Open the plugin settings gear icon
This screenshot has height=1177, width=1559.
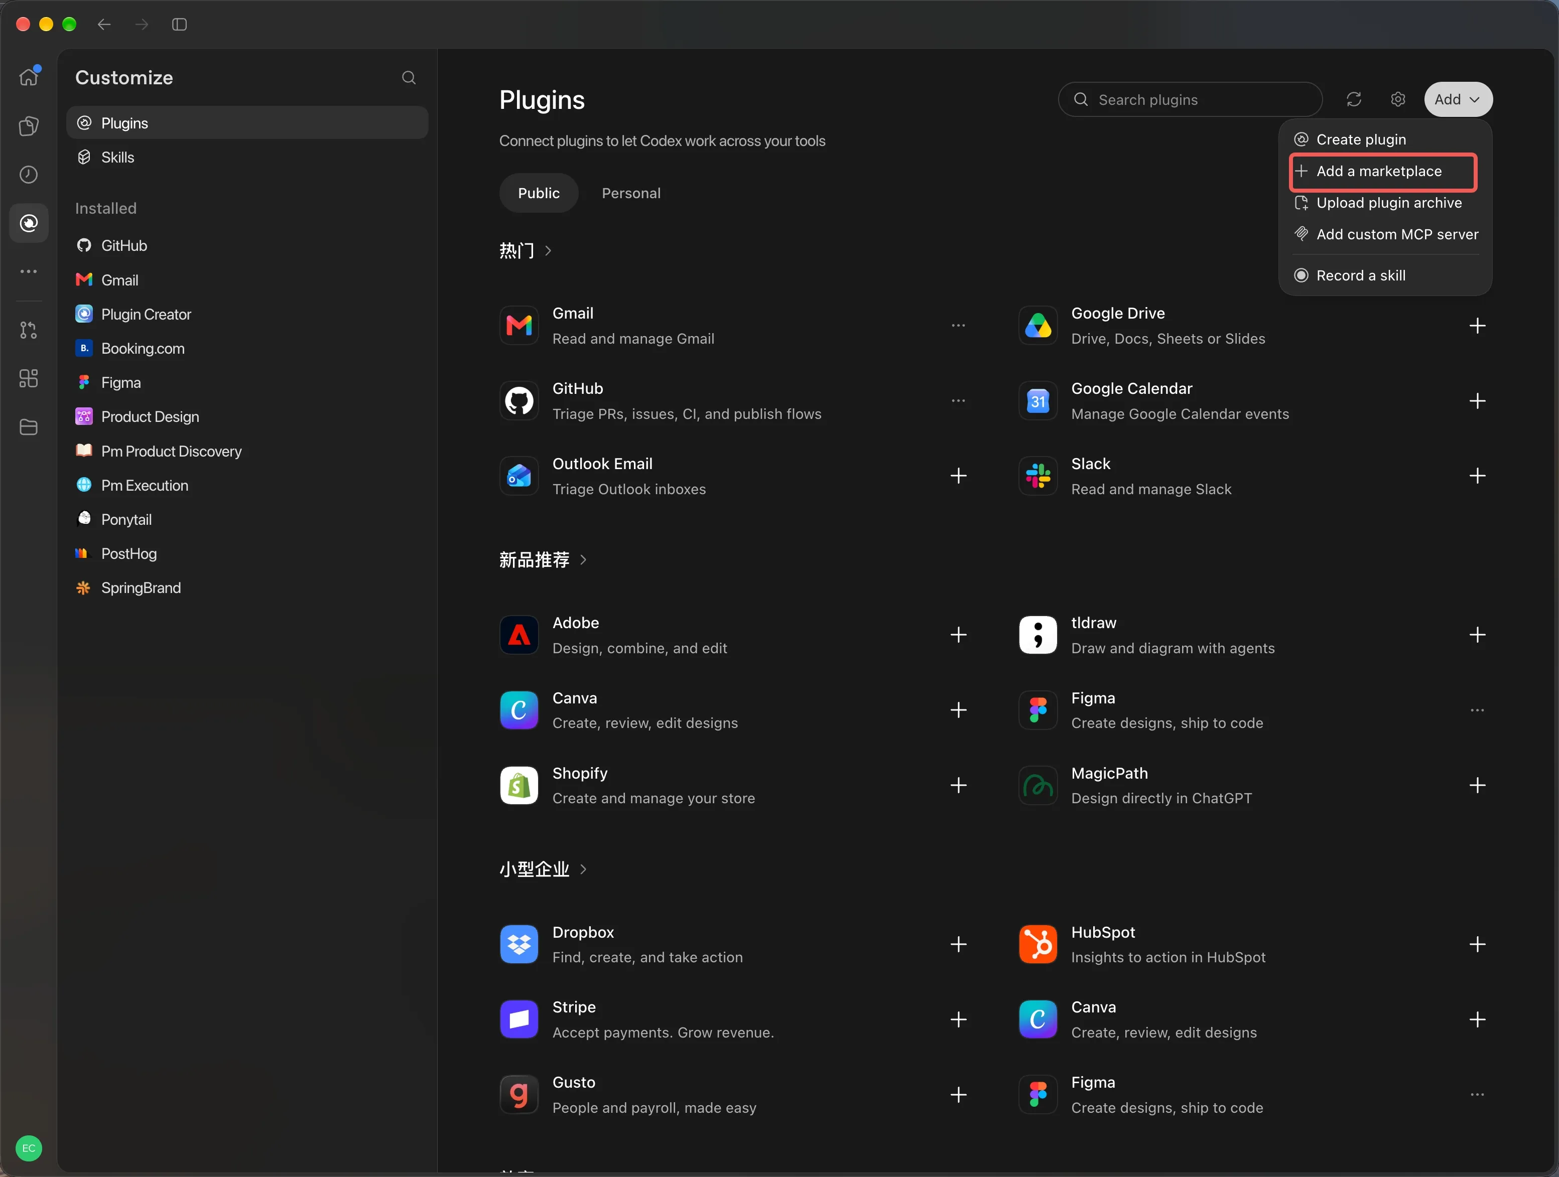pos(1398,99)
